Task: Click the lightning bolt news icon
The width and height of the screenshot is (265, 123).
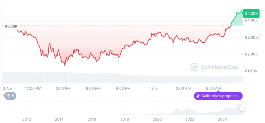Action: tap(198, 96)
